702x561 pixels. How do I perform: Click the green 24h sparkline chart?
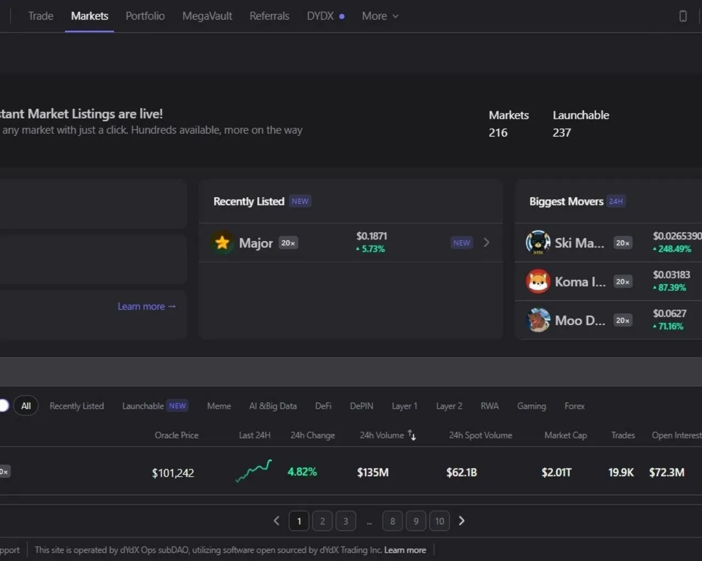point(253,471)
